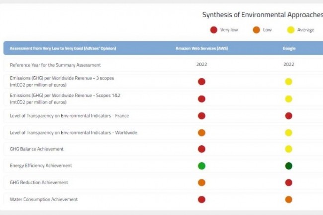Click the Assessment from Very Low header text
Viewport: 323px width, 215px height.
[x=63, y=48]
